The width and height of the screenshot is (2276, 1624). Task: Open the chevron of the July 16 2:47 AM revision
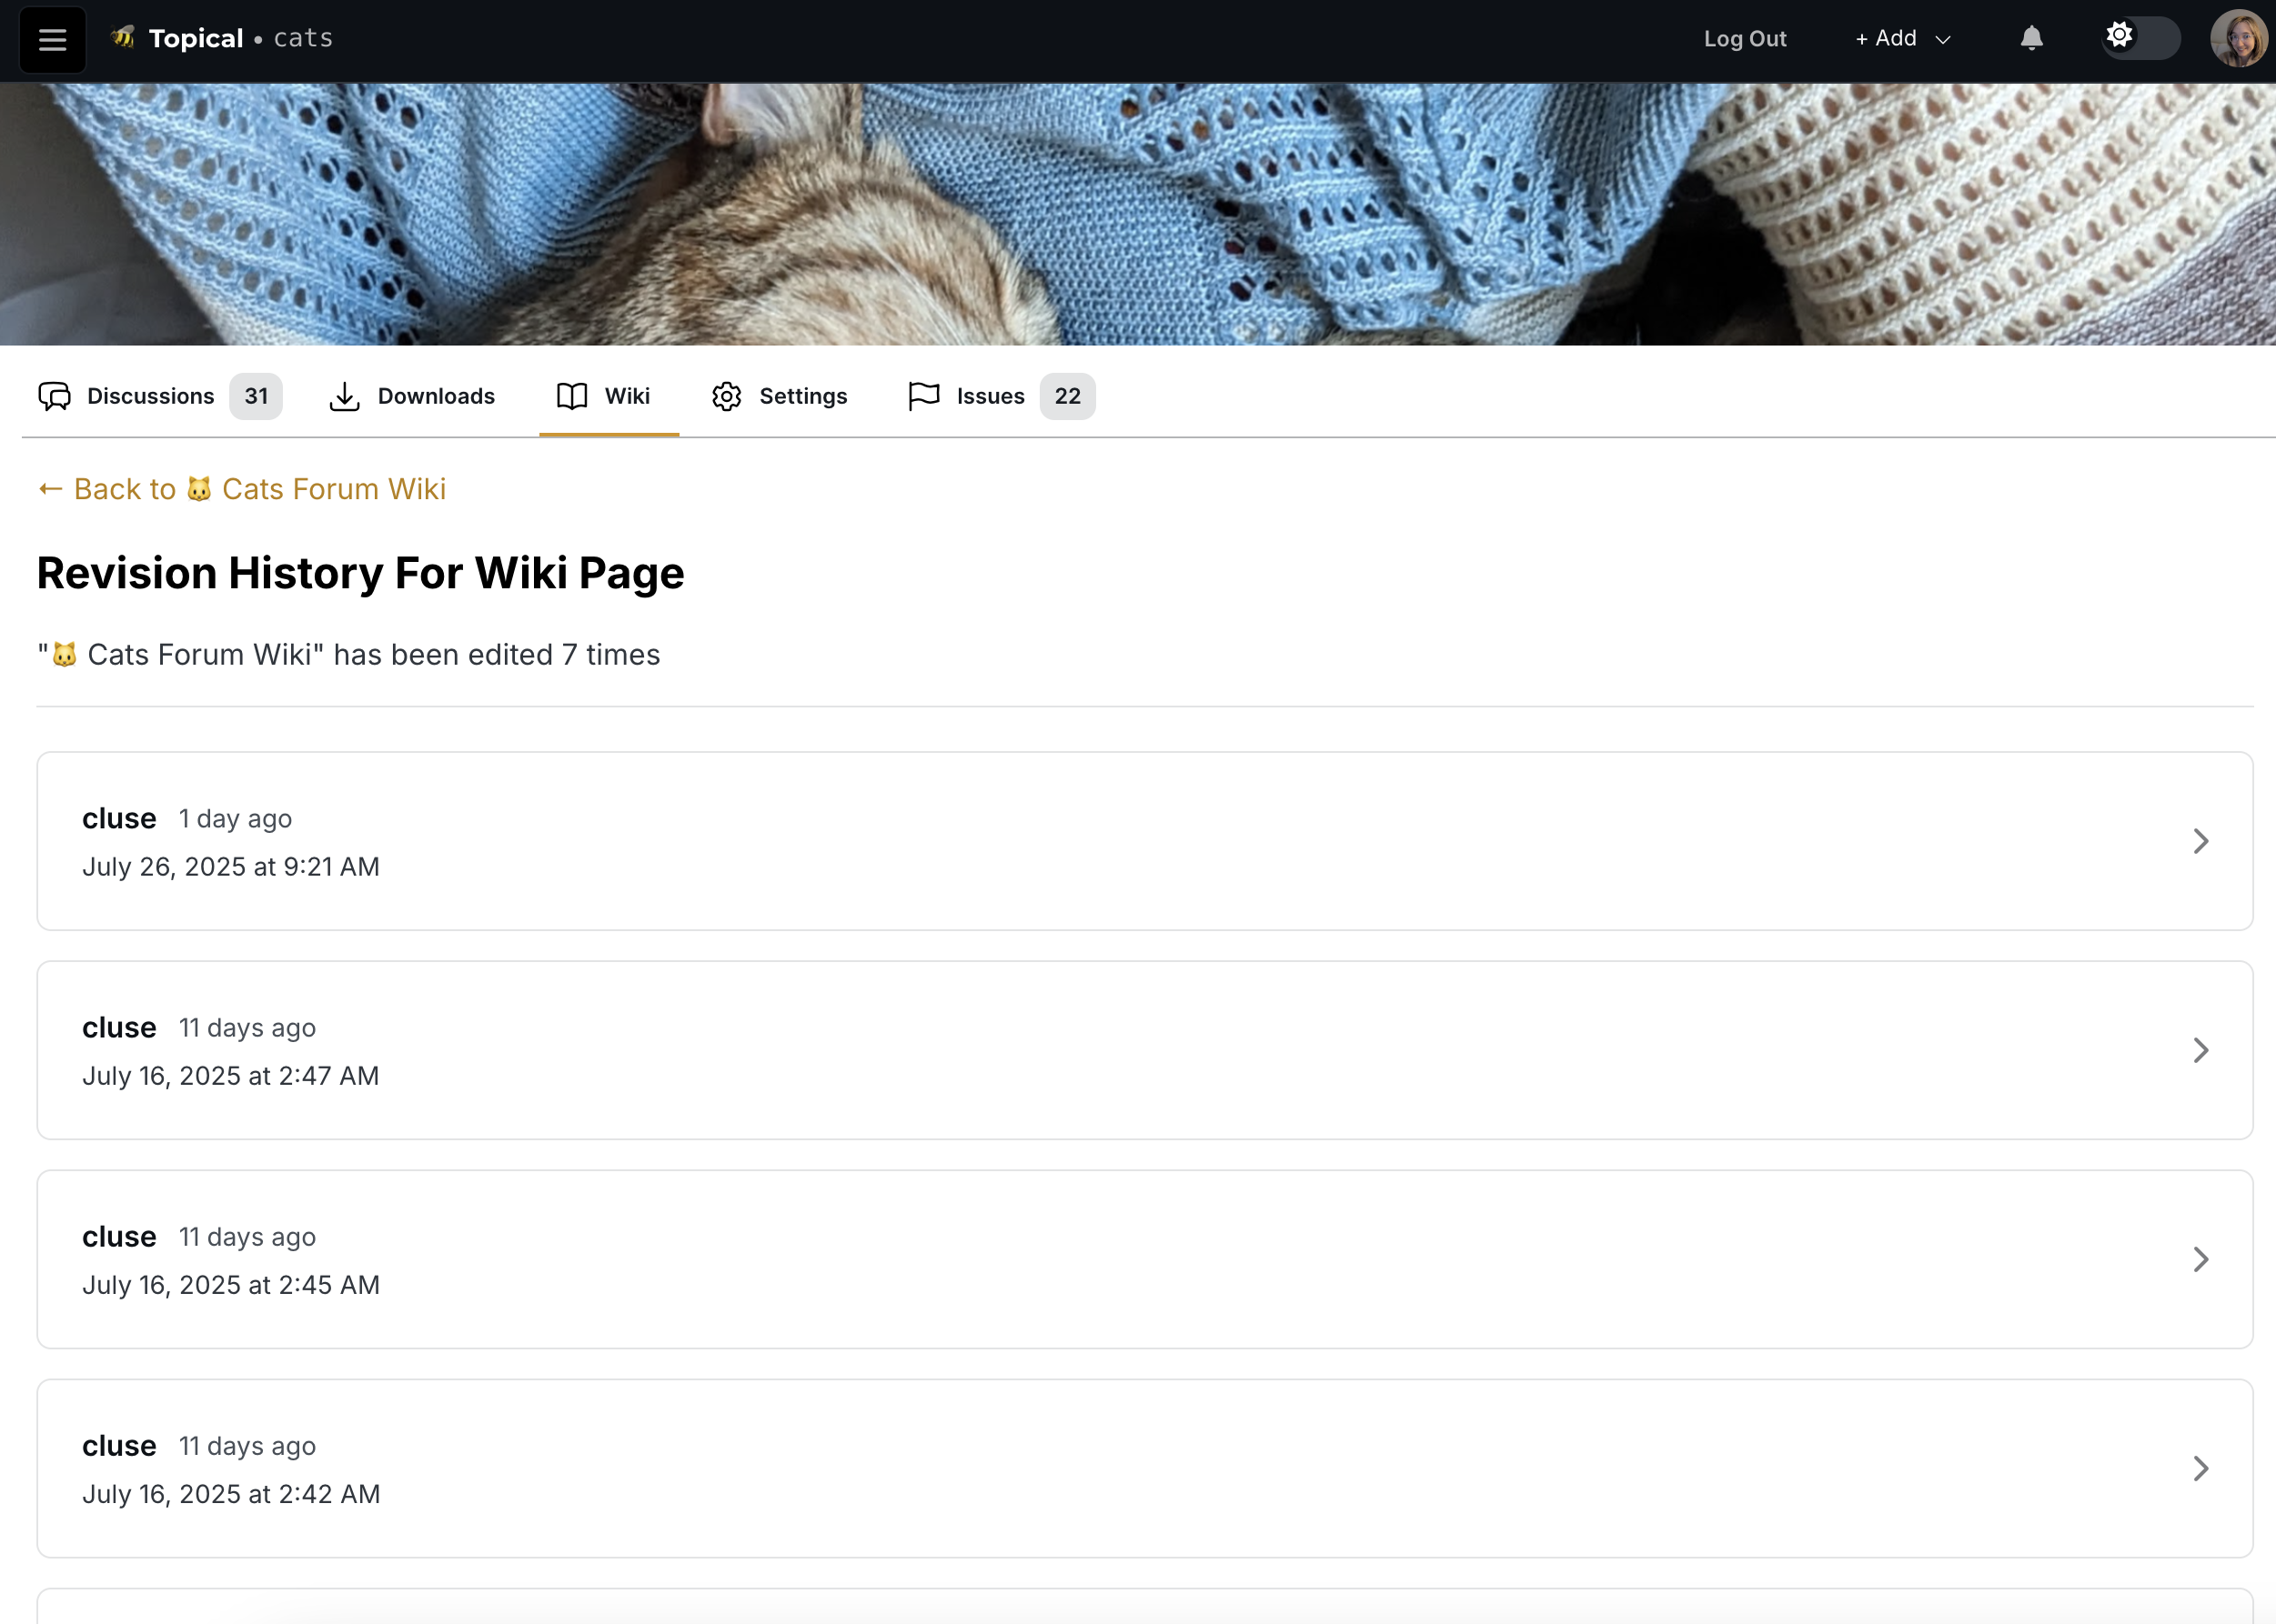2201,1050
